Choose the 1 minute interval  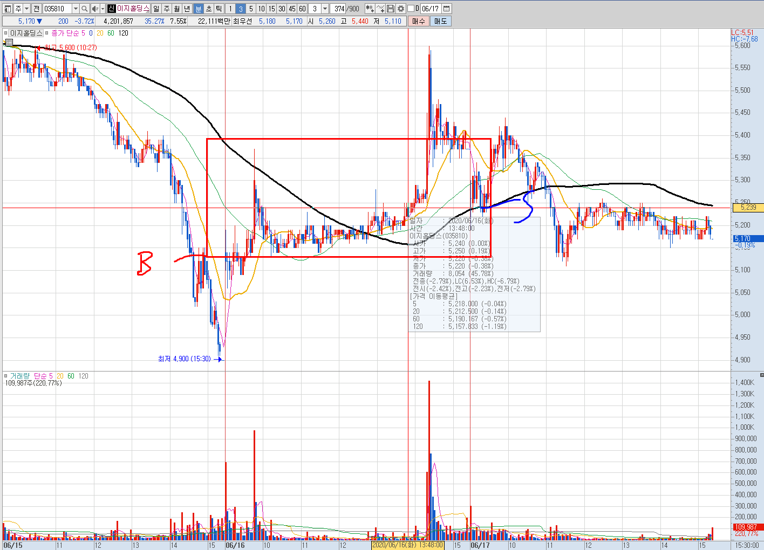point(230,9)
